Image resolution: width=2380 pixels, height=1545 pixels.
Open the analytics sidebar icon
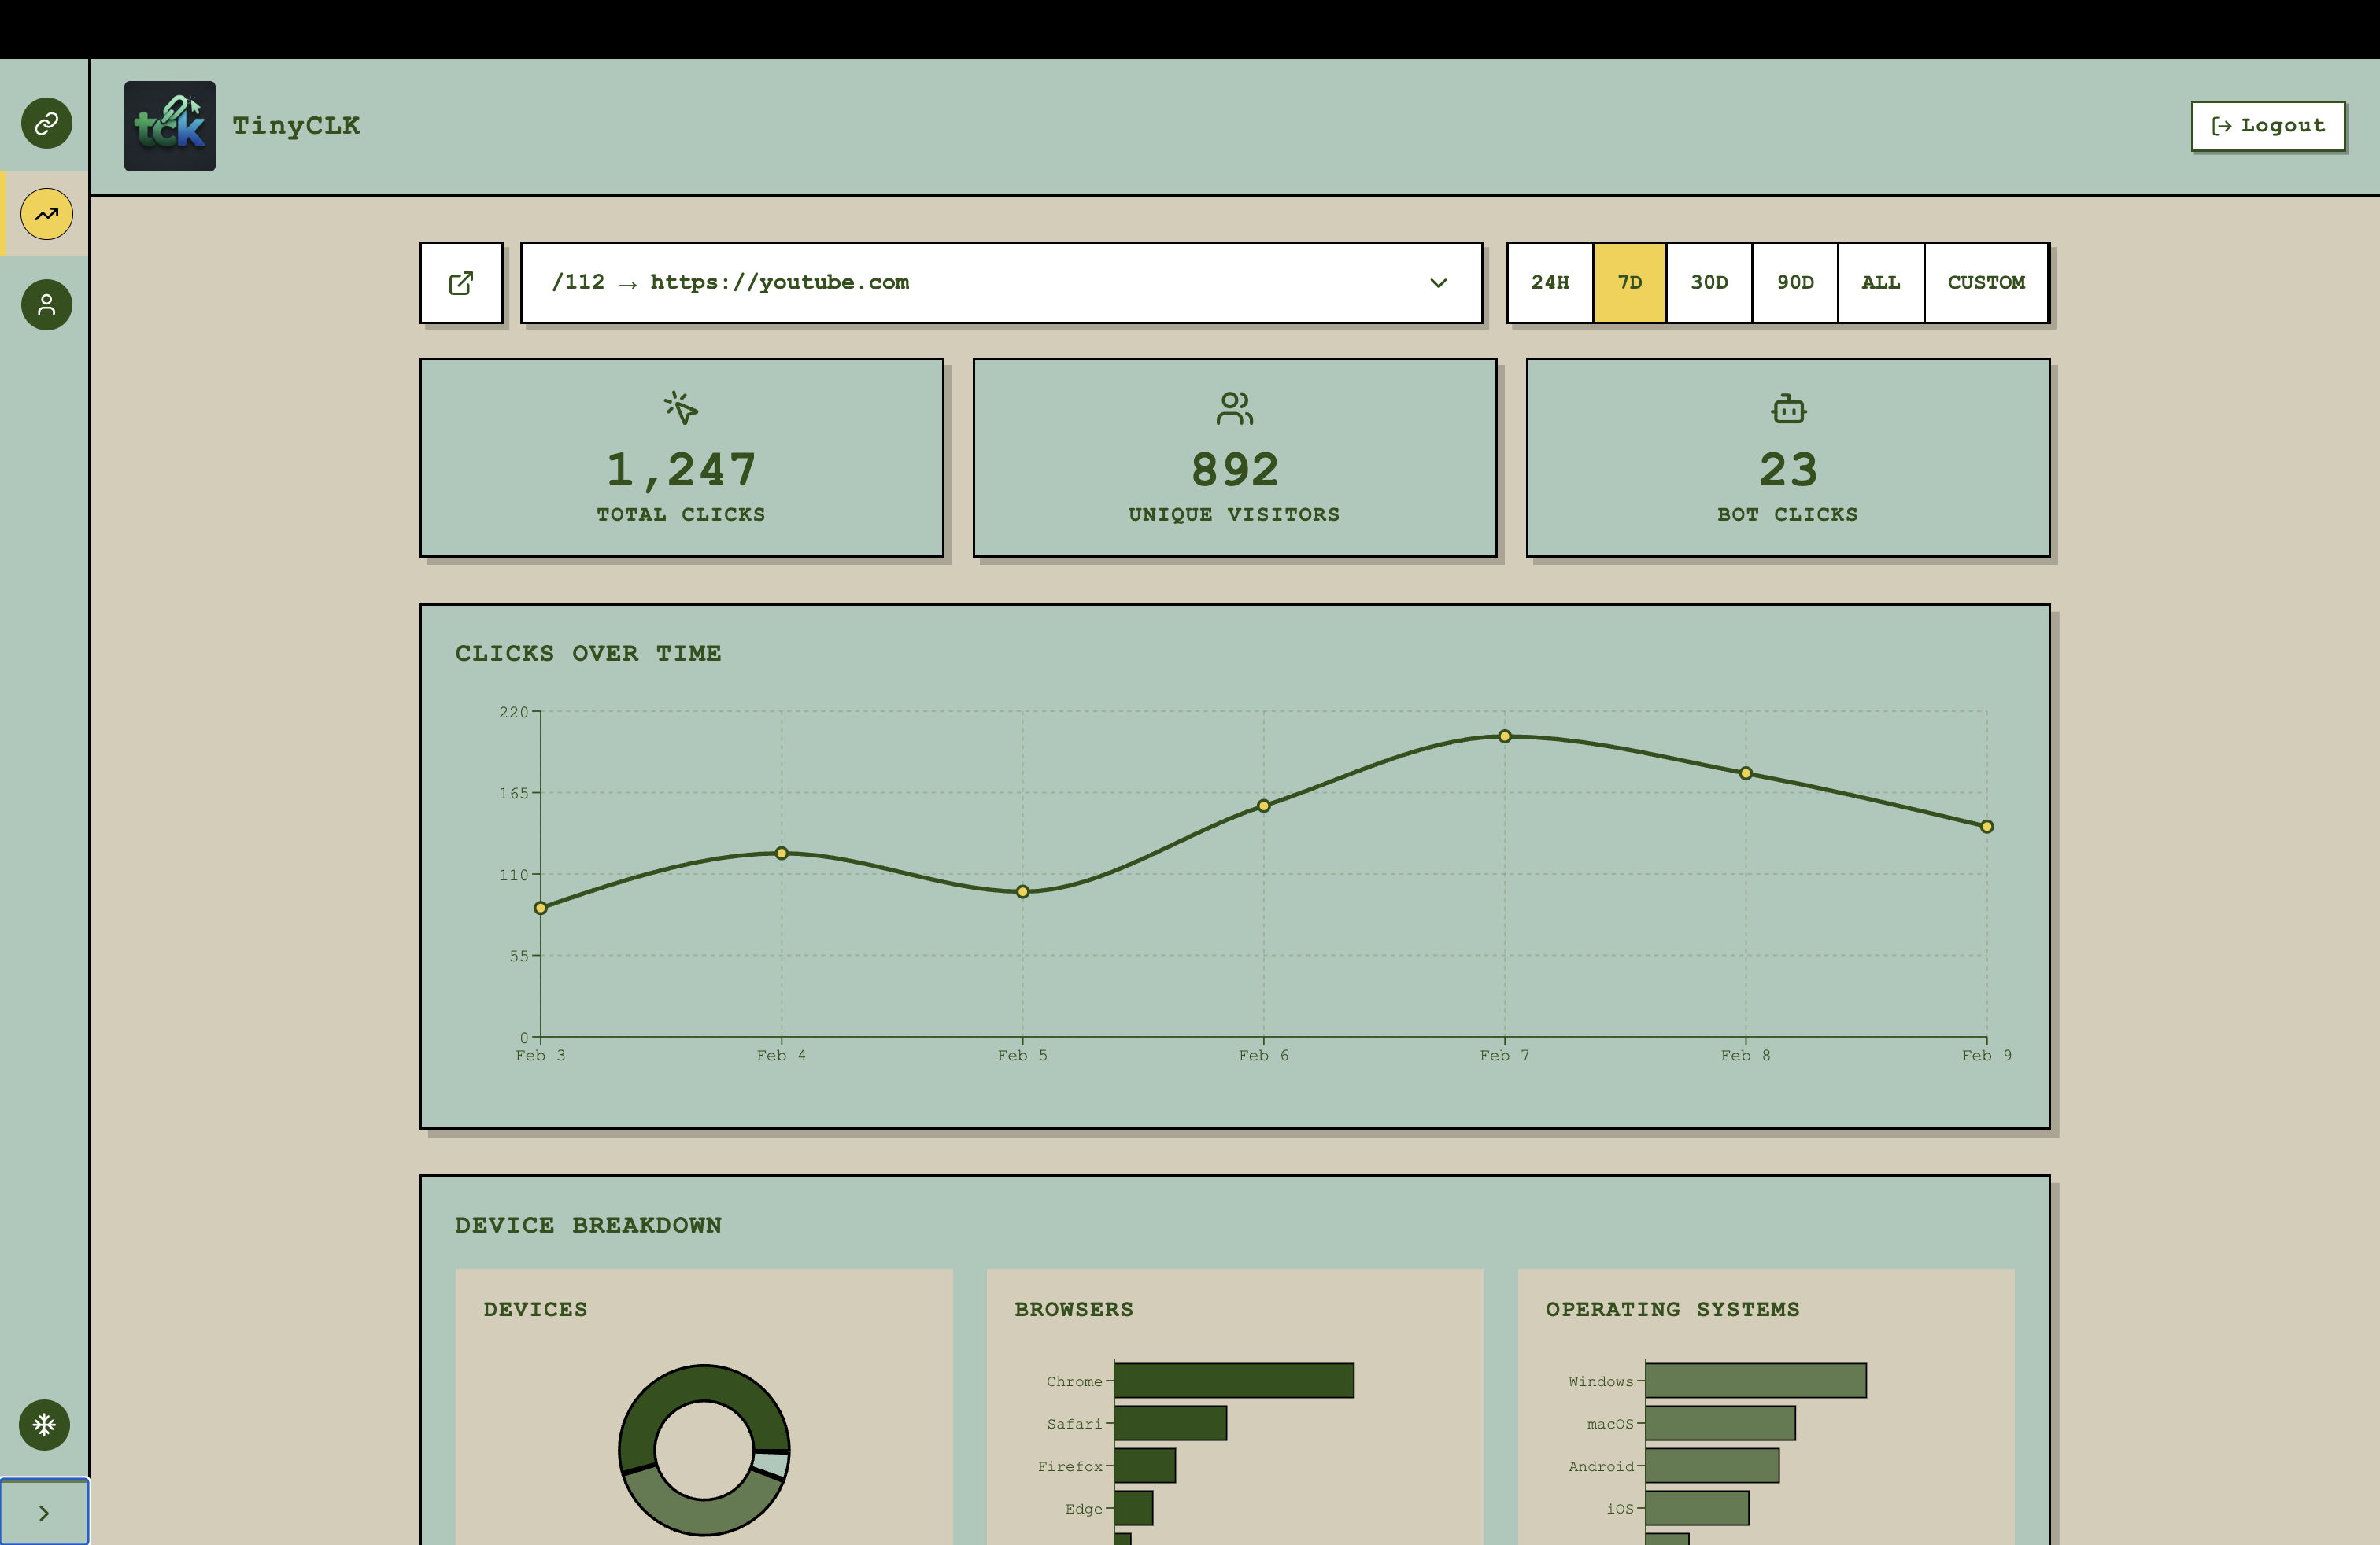click(x=45, y=213)
